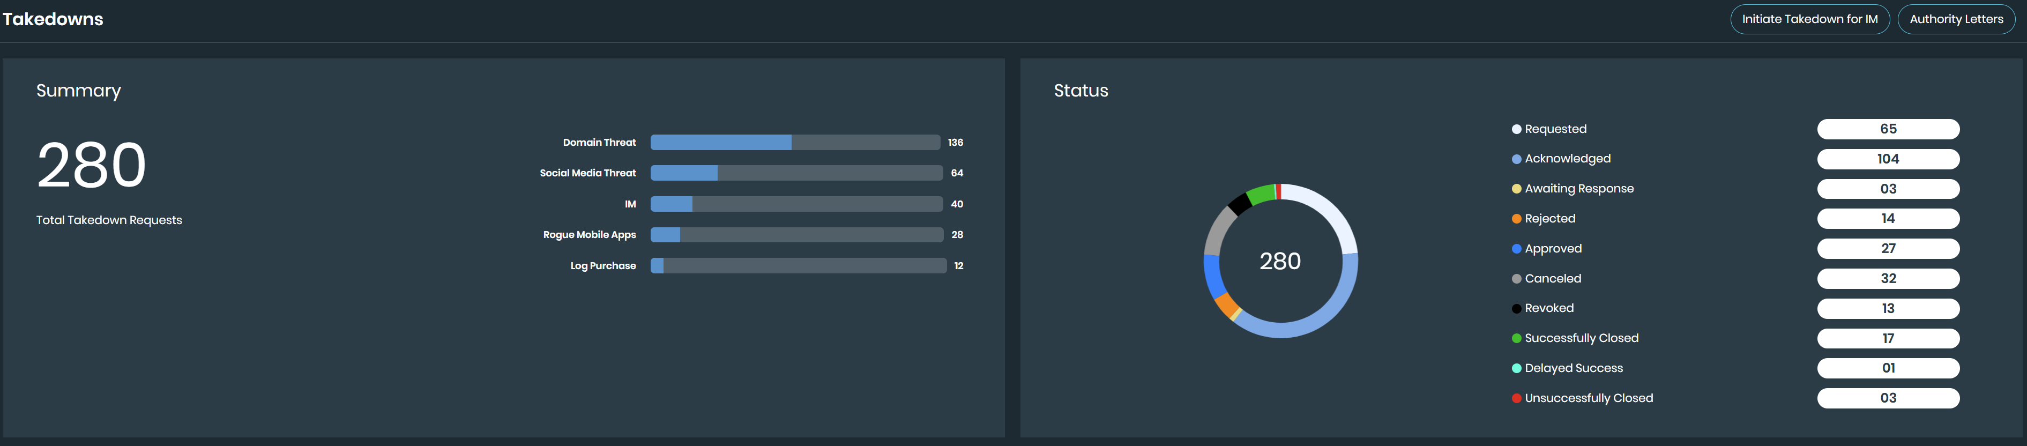Click the Approved count pill showing 27
Image resolution: width=2027 pixels, height=446 pixels.
click(x=1887, y=249)
